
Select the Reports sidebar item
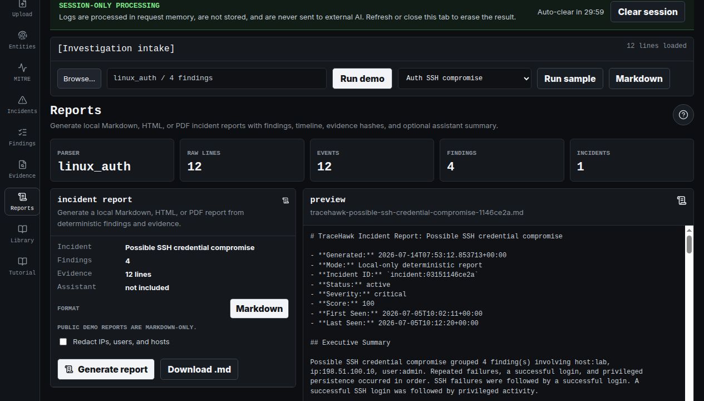[x=22, y=202]
